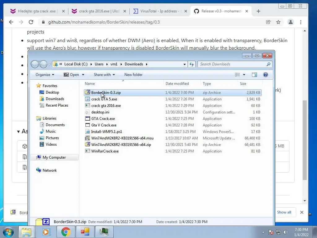Expand view options dropdown arrow
The height and width of the screenshot is (238, 317).
(x=244, y=75)
